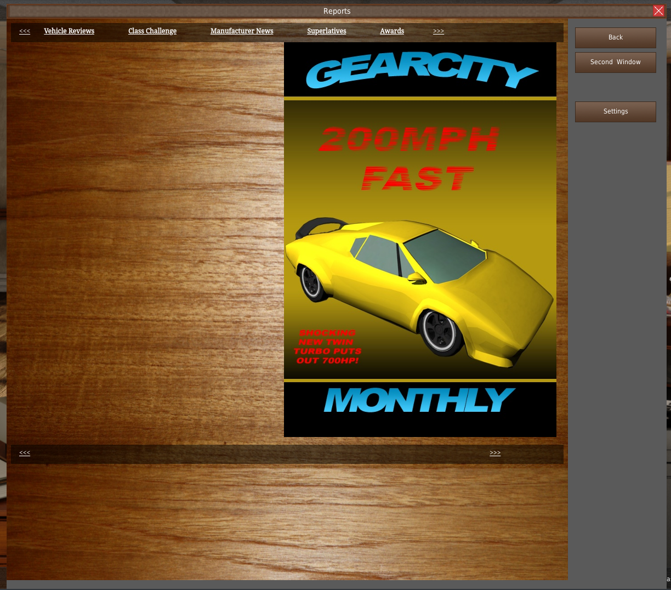Open the Settings panel
671x590 pixels.
(615, 112)
